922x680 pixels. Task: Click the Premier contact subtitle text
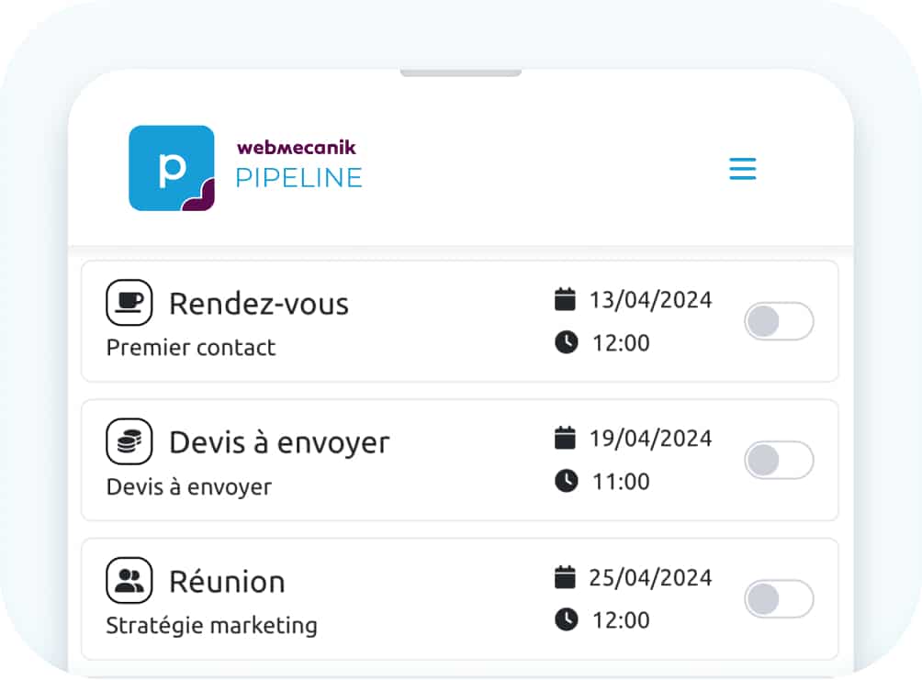190,348
